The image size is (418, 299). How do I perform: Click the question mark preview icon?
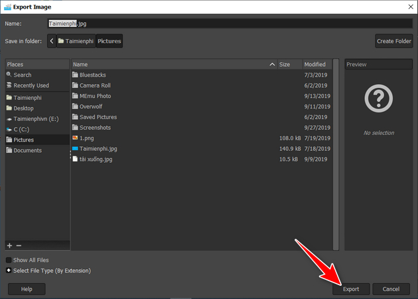379,99
